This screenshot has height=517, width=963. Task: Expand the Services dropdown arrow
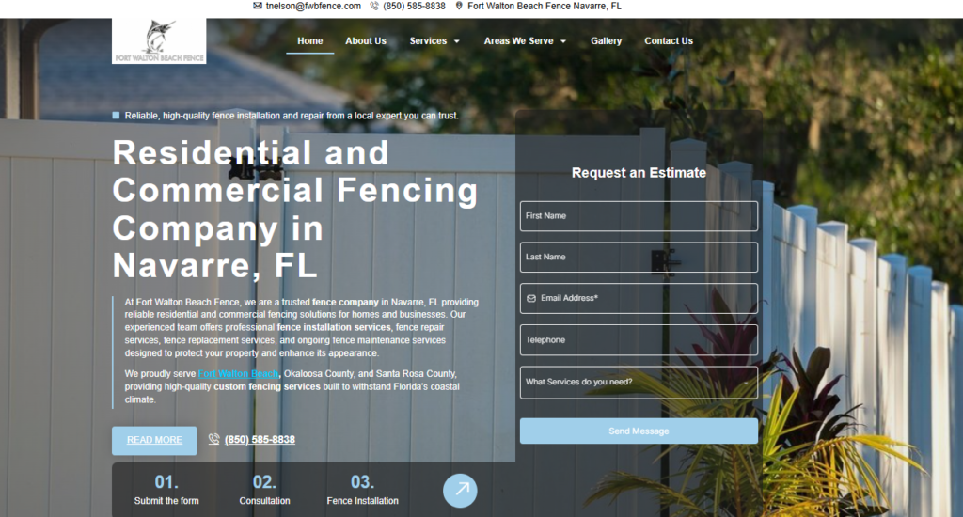point(456,41)
